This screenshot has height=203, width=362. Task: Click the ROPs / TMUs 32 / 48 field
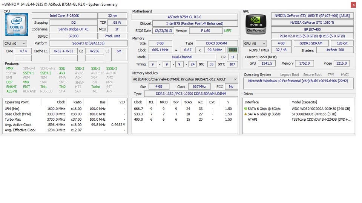pyautogui.click(x=281, y=50)
